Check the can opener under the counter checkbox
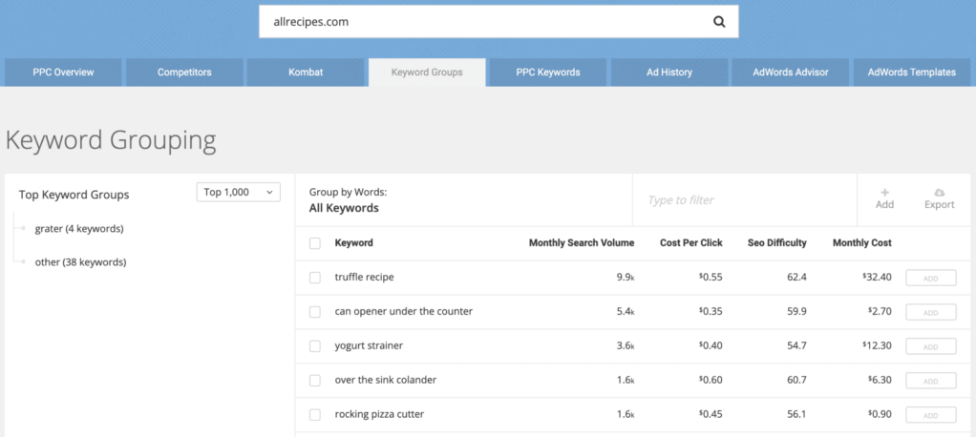Screen dimensions: 976x437 click(x=315, y=312)
